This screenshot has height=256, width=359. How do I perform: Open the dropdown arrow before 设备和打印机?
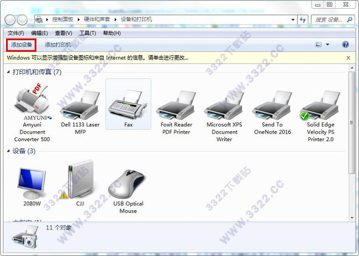[x=115, y=20]
